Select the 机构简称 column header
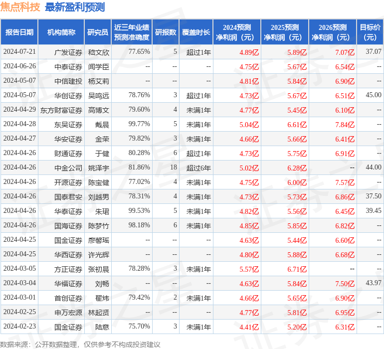This screenshot has height=349, width=384. tap(61, 32)
